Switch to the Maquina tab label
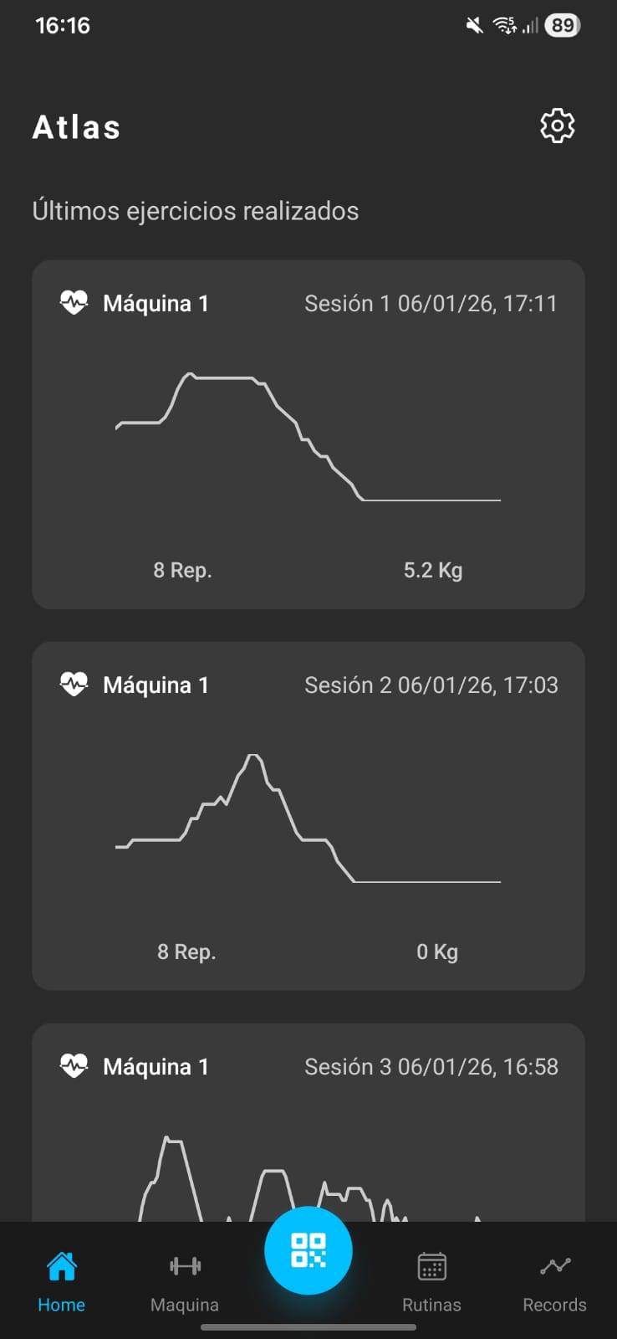Image resolution: width=617 pixels, height=1339 pixels. pyautogui.click(x=185, y=1305)
